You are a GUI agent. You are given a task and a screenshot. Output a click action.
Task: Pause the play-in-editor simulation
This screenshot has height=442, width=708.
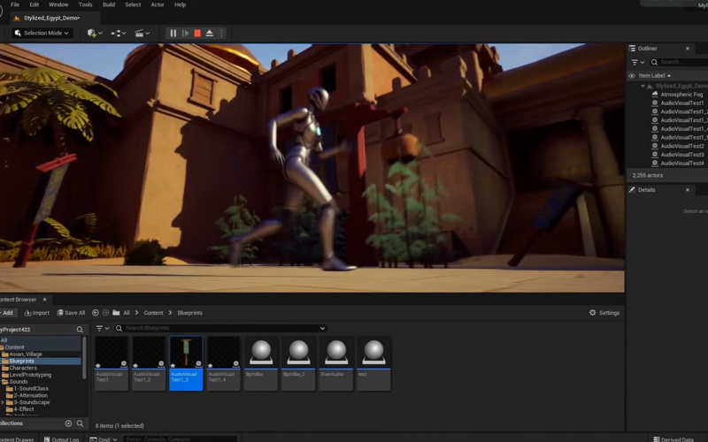[173, 34]
